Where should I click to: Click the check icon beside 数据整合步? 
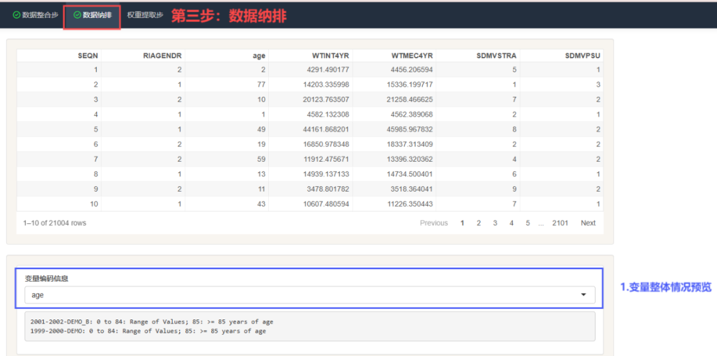[17, 15]
